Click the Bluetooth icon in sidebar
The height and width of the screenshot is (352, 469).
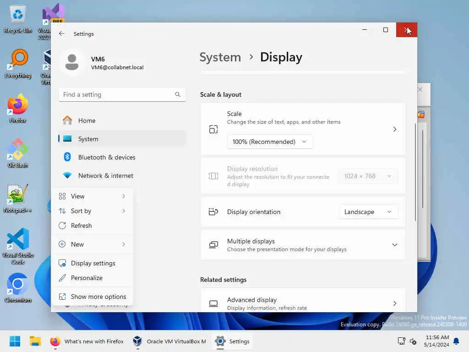(67, 157)
